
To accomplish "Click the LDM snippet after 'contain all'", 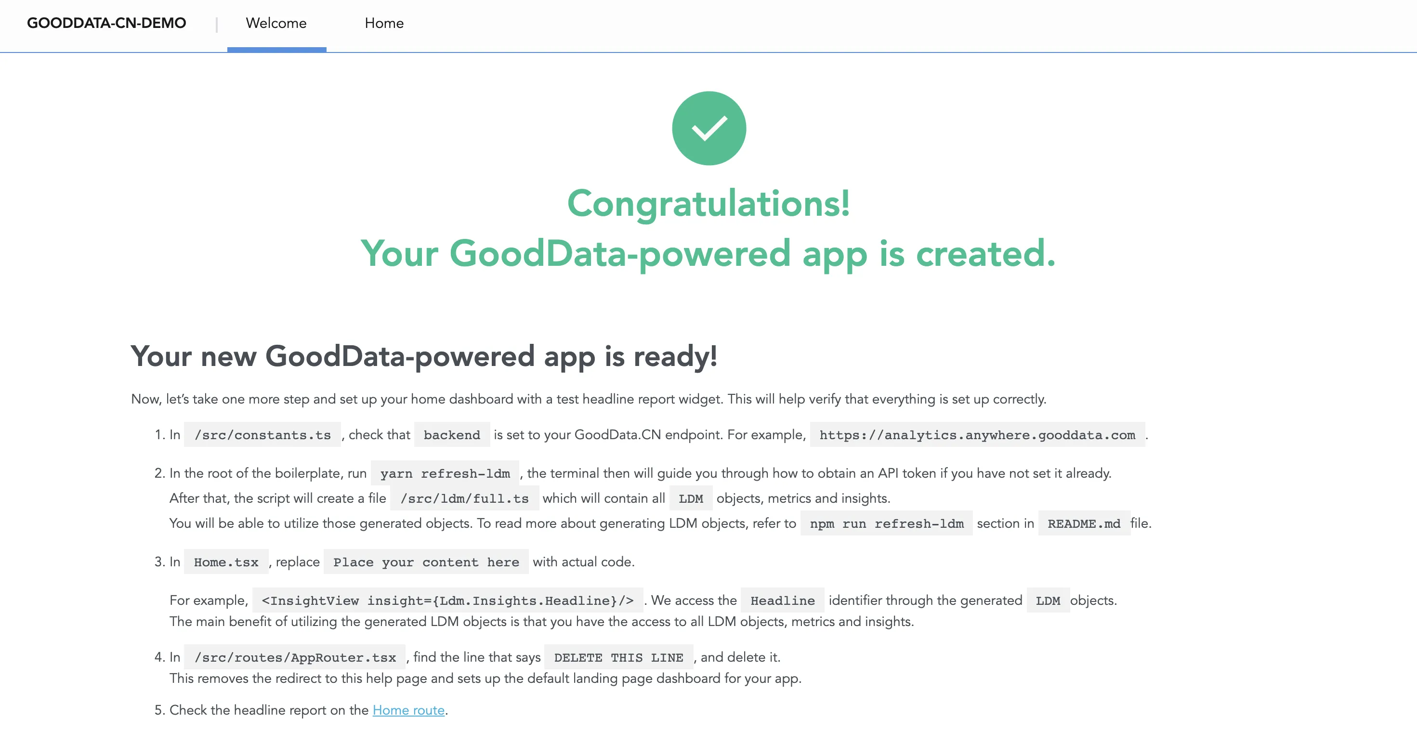I will tap(690, 498).
